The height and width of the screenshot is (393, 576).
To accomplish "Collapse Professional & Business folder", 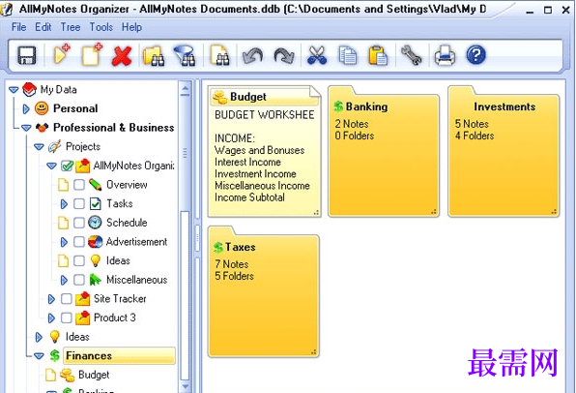I will (26, 128).
